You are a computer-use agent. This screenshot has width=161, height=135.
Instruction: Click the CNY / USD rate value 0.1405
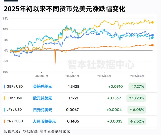click(72, 121)
